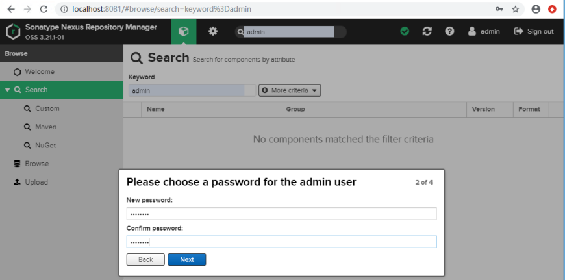Collapse the Search tree arrow
The height and width of the screenshot is (280, 565).
click(8, 90)
